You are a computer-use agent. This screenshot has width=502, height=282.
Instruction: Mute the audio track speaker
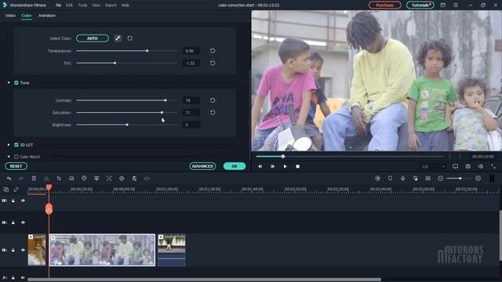[x=23, y=278]
